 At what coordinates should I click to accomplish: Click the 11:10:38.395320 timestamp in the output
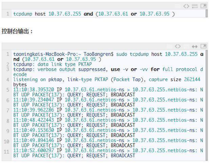[x=34, y=89]
